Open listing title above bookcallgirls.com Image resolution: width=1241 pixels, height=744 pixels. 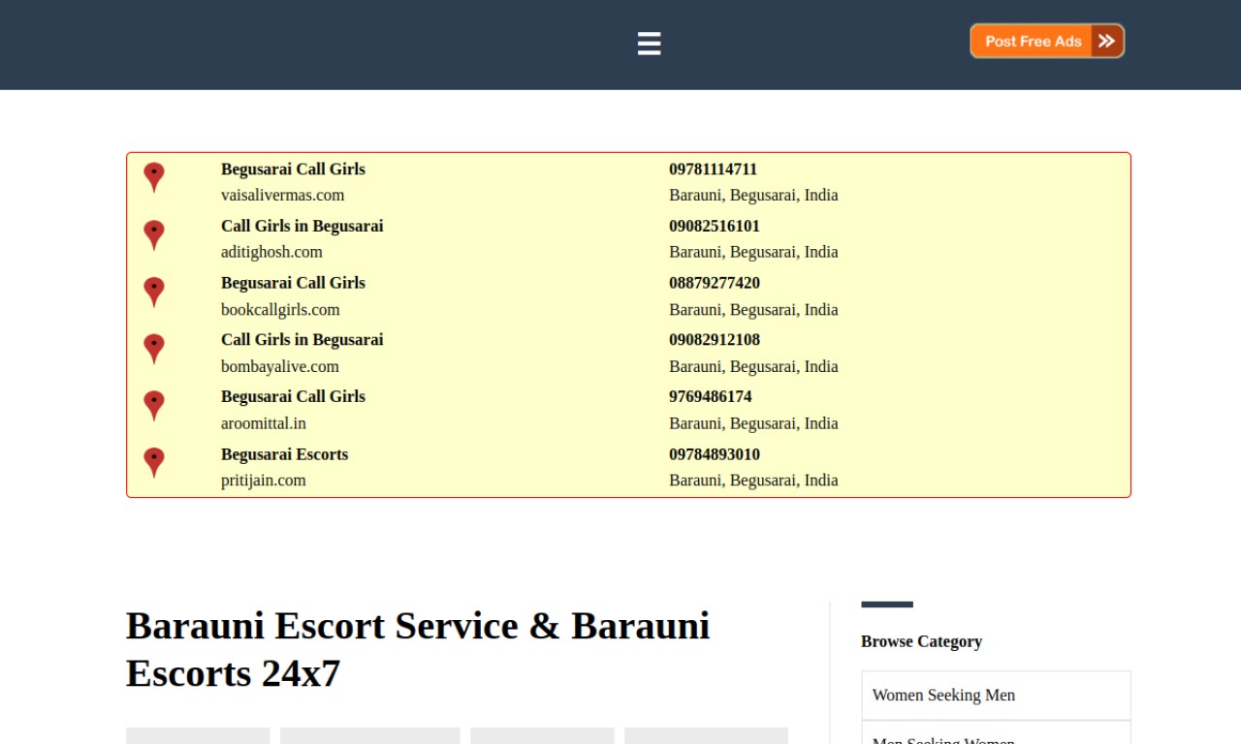tap(293, 283)
